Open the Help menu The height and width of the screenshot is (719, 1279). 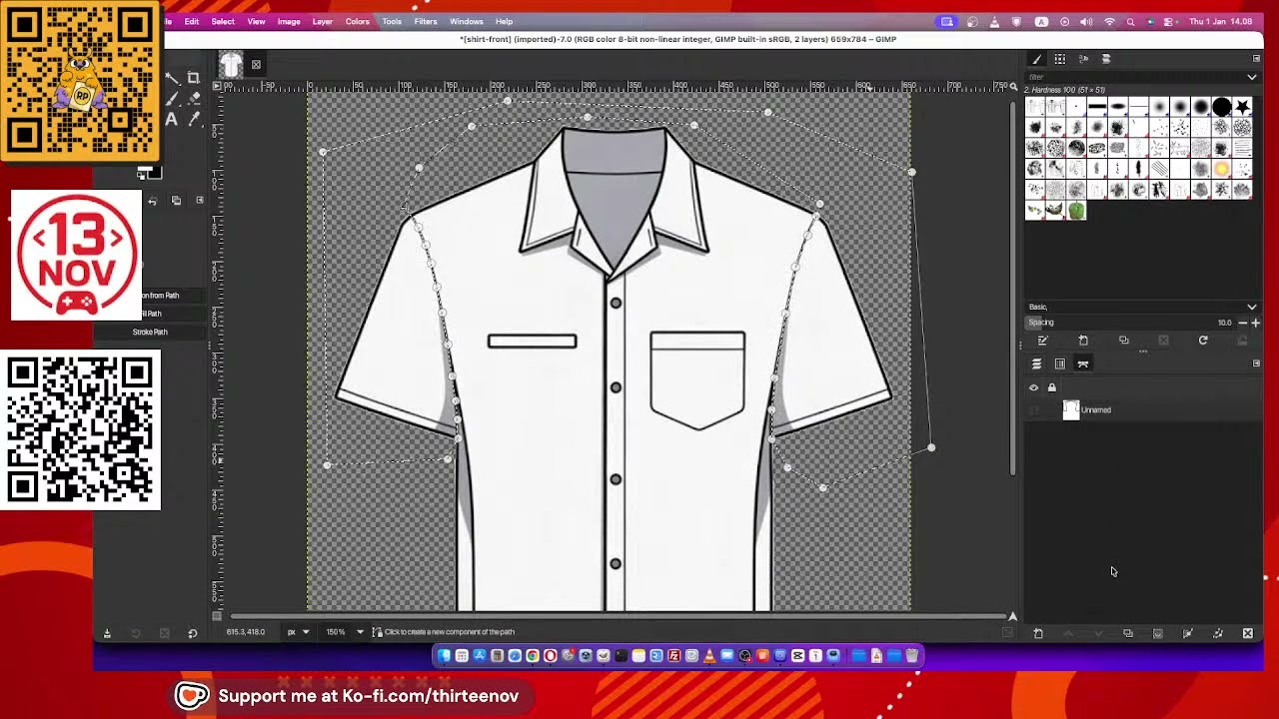click(505, 21)
